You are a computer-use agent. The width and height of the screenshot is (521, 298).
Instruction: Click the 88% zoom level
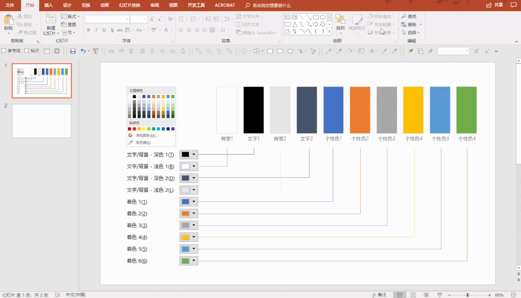tap(499, 295)
